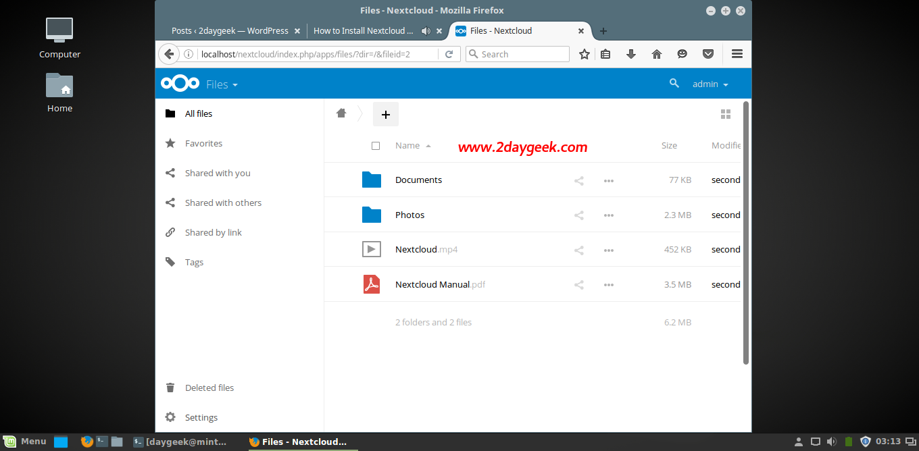Screen dimensions: 919x451
Task: Share the Photos folder
Action: (x=579, y=215)
